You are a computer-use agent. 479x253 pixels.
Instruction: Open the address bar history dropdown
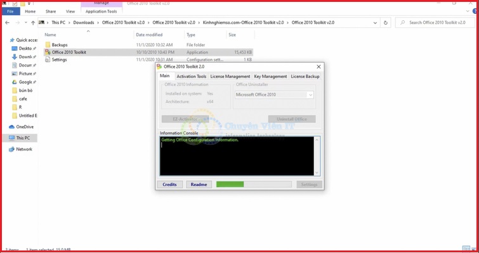375,23
